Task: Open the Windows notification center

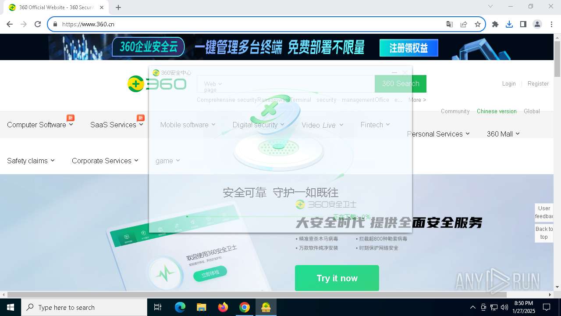Action: tap(547, 307)
